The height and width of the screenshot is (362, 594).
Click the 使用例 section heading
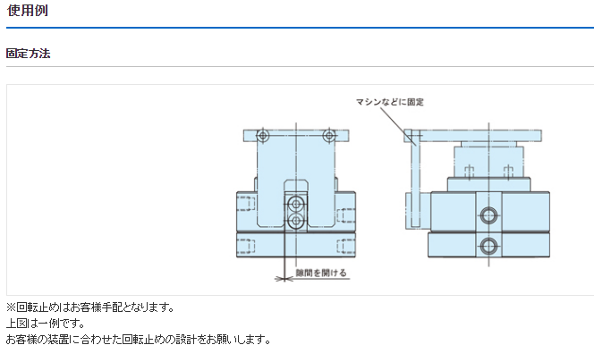coord(28,11)
